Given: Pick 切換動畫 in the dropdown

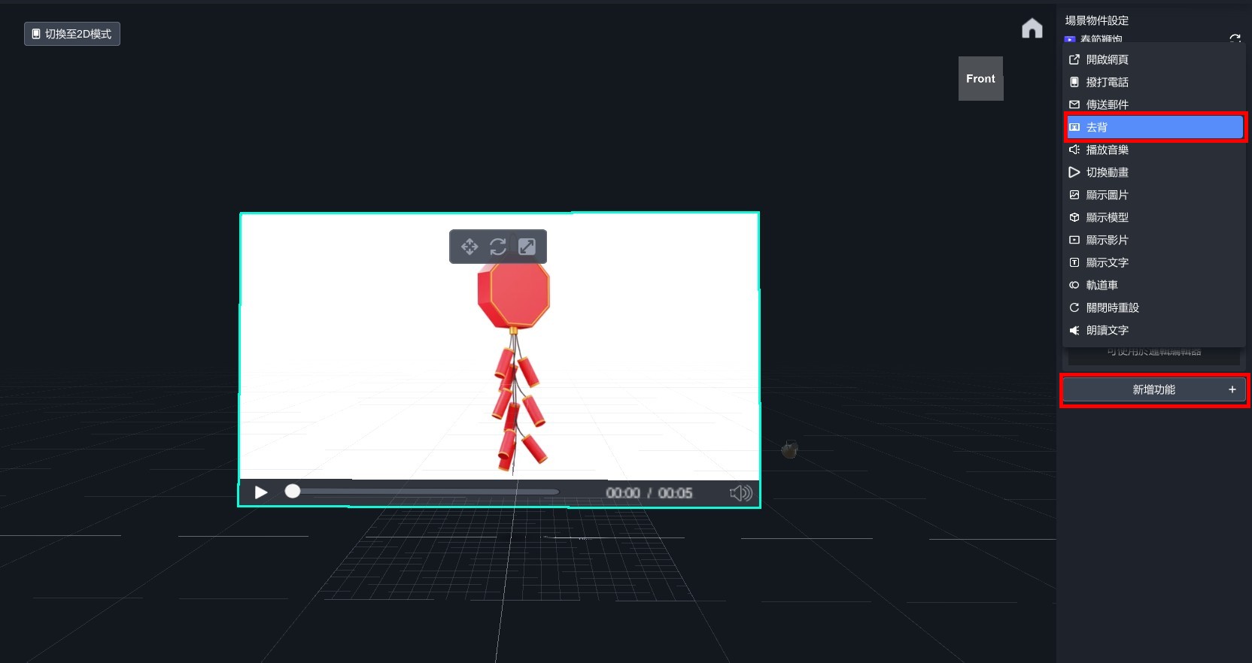Looking at the screenshot, I should [1107, 172].
